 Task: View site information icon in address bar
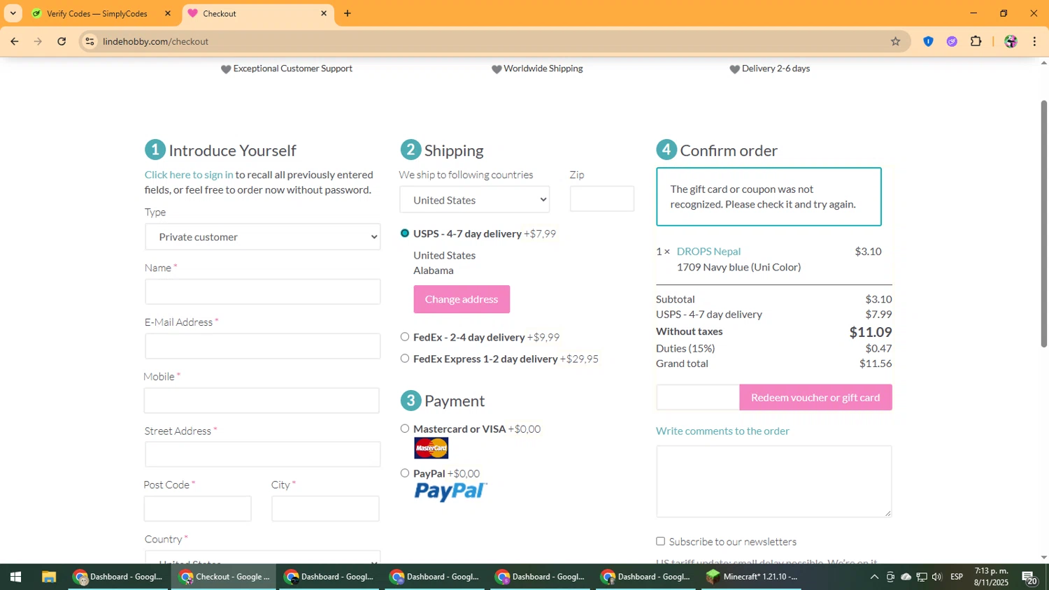pyautogui.click(x=90, y=41)
